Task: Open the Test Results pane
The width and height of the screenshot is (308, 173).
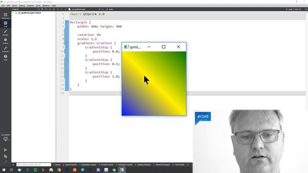Action: point(179,165)
